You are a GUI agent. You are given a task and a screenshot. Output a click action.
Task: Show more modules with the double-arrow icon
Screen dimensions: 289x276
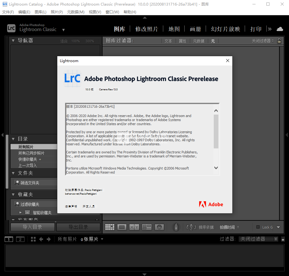coord(270,29)
